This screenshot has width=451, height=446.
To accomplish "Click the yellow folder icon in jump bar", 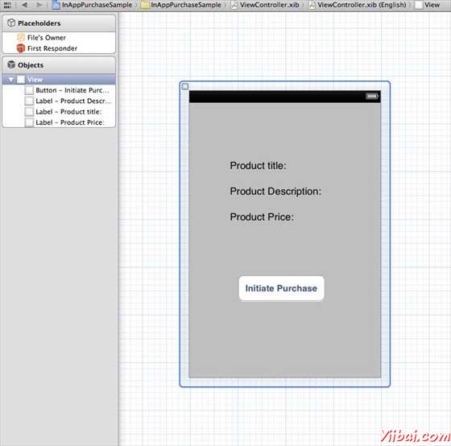I will (145, 5).
